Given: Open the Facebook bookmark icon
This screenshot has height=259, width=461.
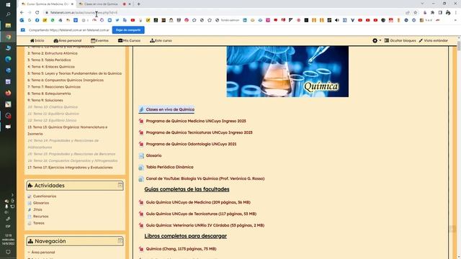Looking at the screenshot, I should click(x=37, y=20).
